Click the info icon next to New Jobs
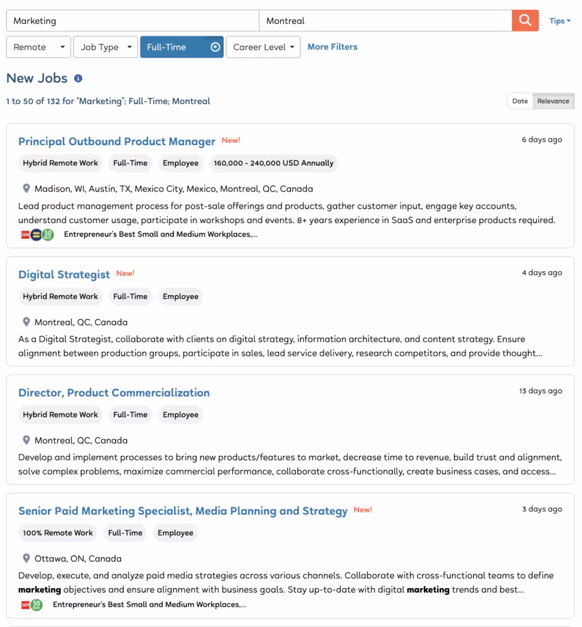Image resolution: width=582 pixels, height=627 pixels. 77,78
